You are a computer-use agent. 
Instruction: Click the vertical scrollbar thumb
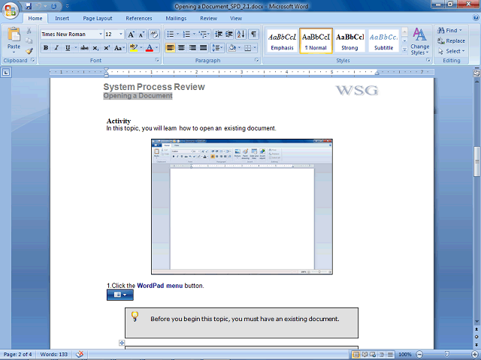[x=477, y=161]
